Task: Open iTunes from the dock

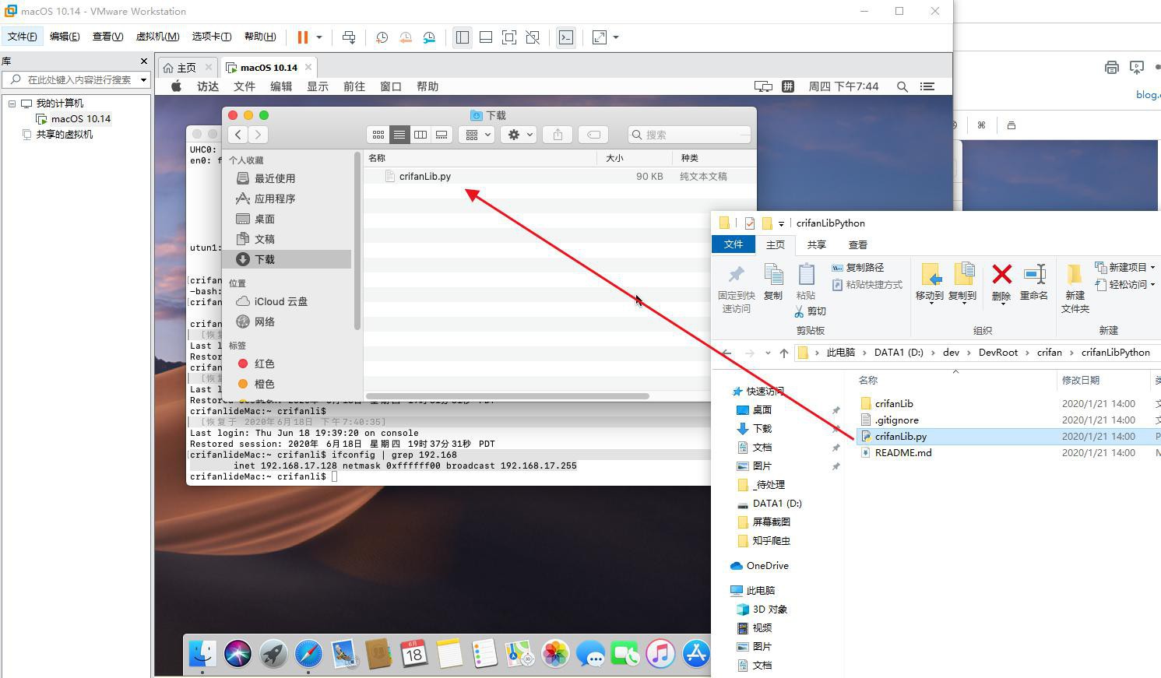Action: [660, 653]
